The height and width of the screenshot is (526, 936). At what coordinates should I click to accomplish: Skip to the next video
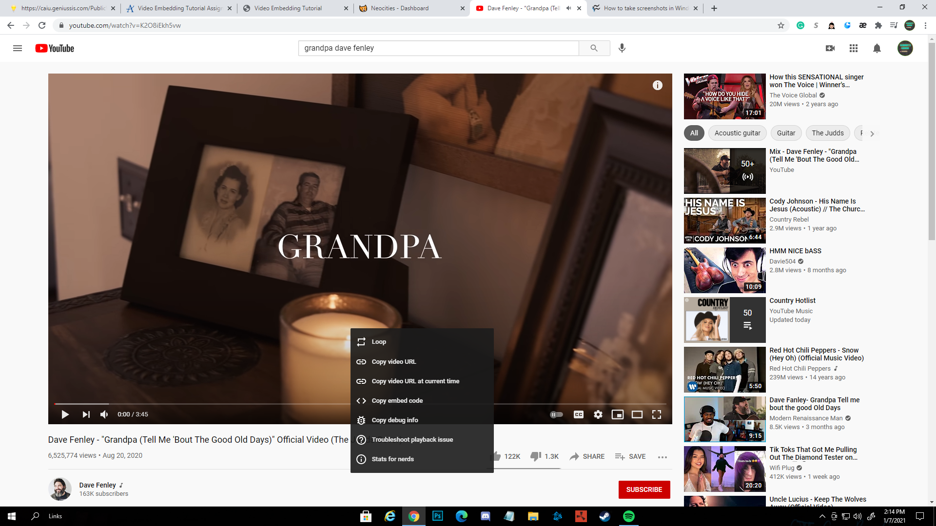pos(86,414)
